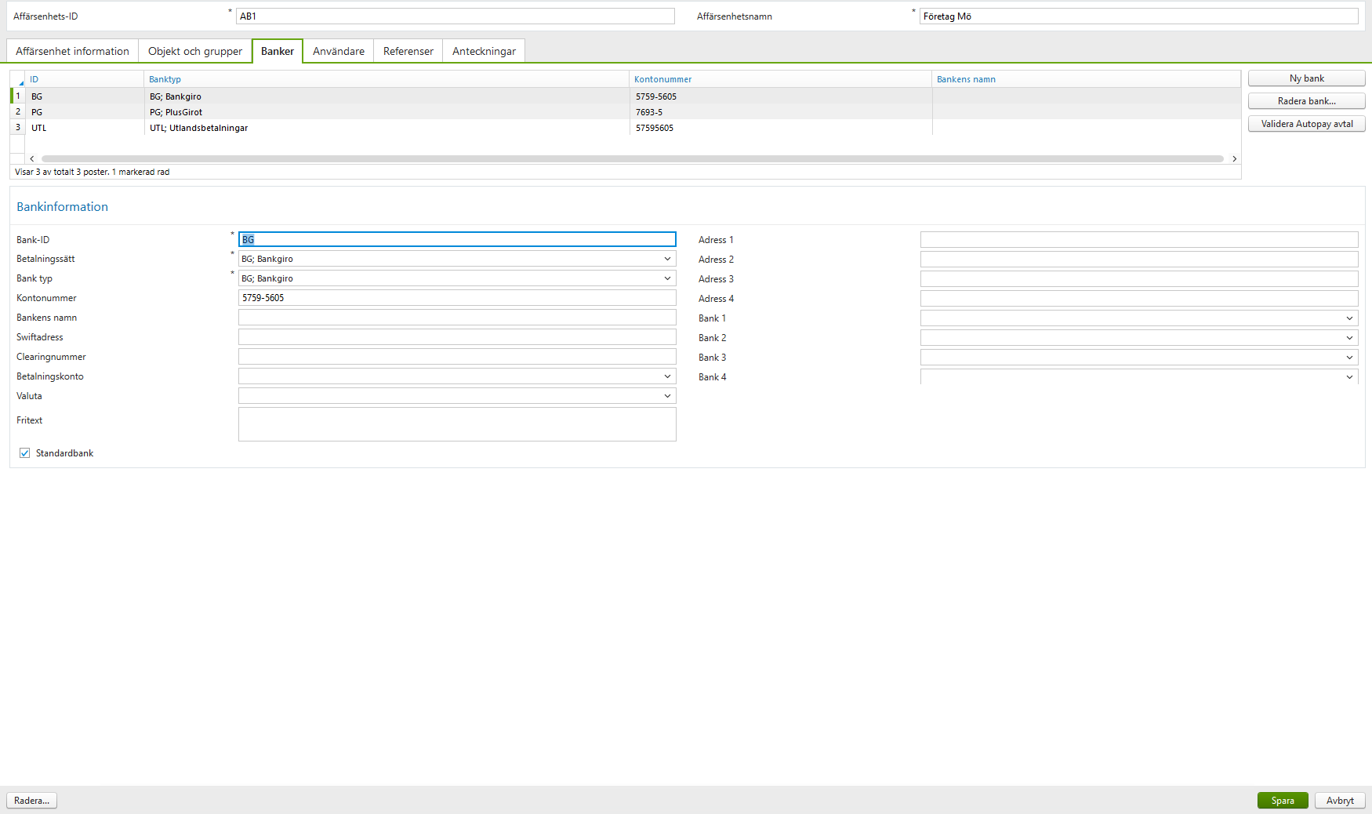1372x814 pixels.
Task: Click the Ny bank button
Action: point(1305,78)
